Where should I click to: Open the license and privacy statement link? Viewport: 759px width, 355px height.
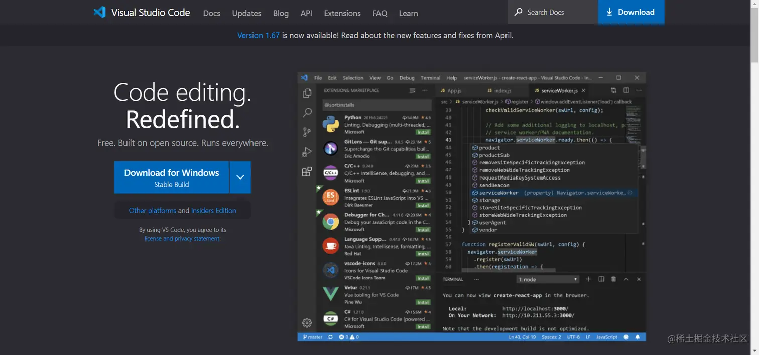pos(182,239)
